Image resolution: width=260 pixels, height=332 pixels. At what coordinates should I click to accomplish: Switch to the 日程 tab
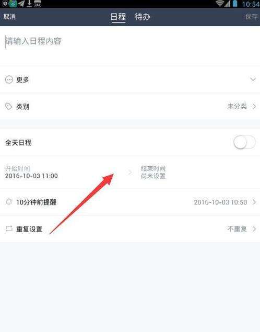(x=118, y=17)
